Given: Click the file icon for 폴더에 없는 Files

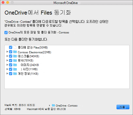Looking at the screenshot, I should click(15, 47).
